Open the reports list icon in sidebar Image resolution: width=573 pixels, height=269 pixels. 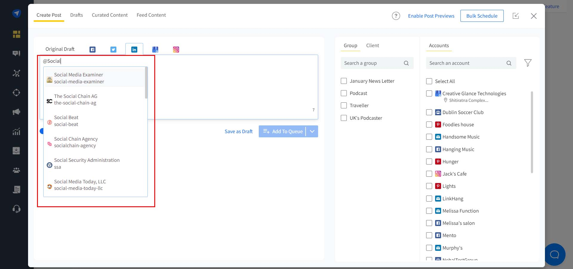coord(16,190)
